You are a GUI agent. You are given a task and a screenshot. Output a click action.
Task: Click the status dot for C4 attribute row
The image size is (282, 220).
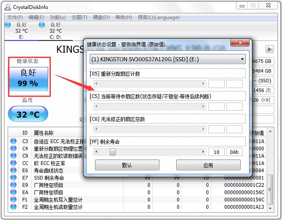click(13, 148)
